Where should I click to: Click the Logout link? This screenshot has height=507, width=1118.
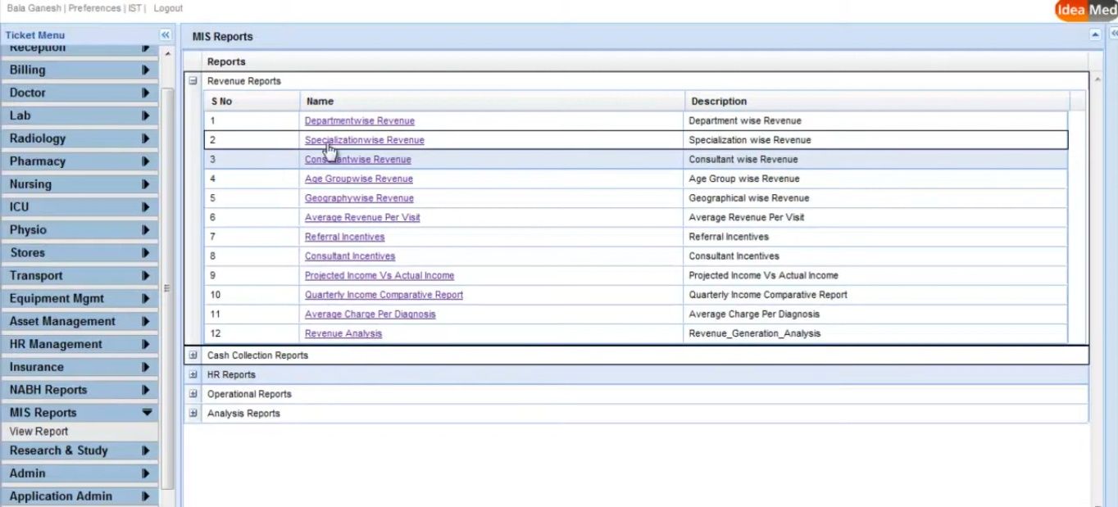click(x=168, y=8)
